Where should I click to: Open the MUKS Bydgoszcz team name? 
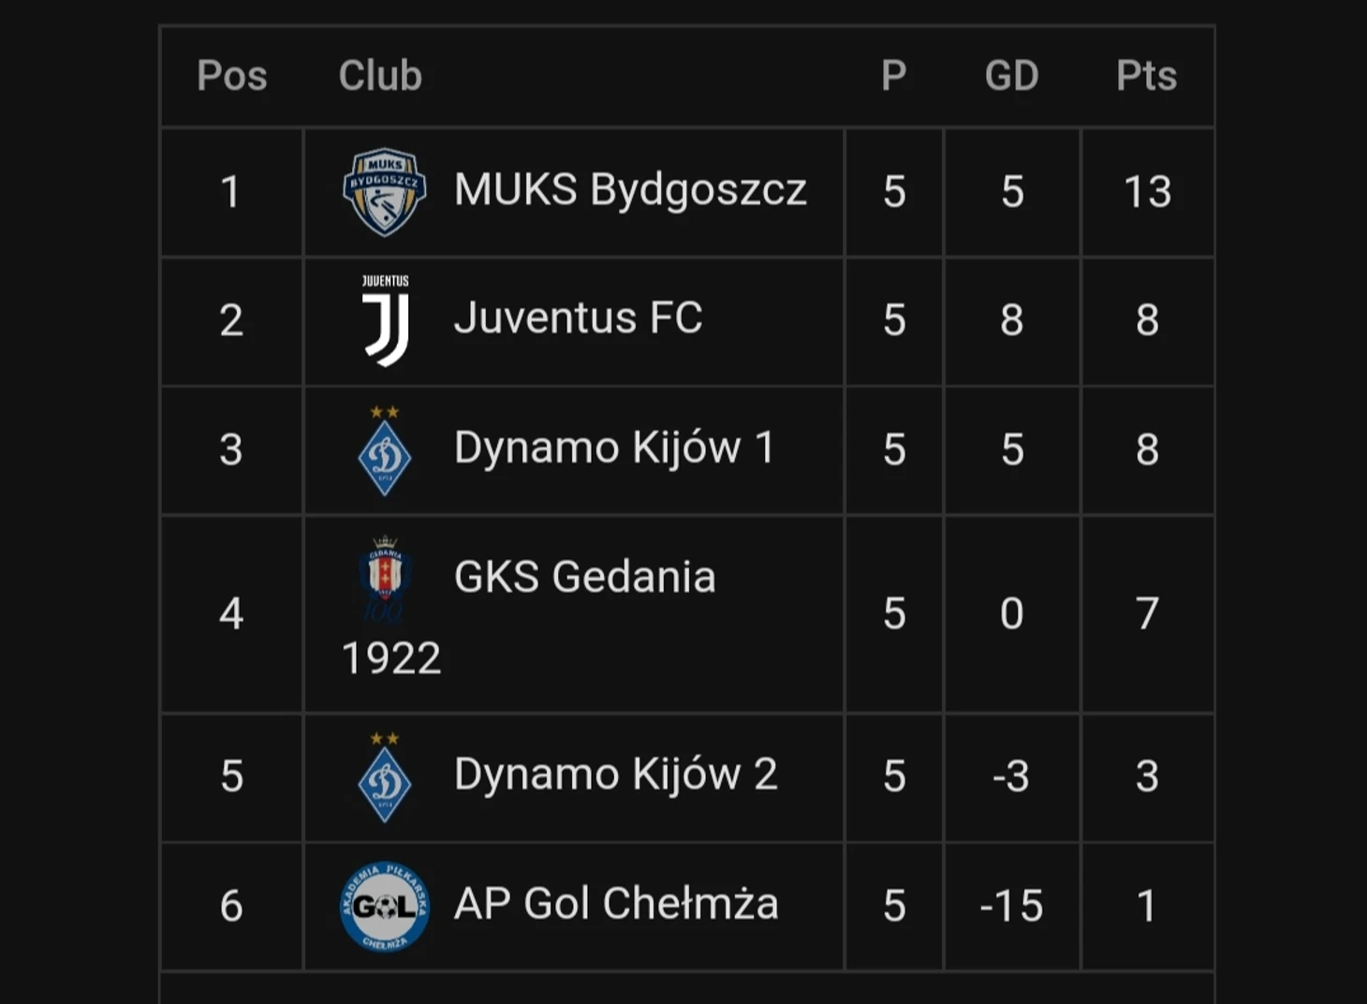630,190
